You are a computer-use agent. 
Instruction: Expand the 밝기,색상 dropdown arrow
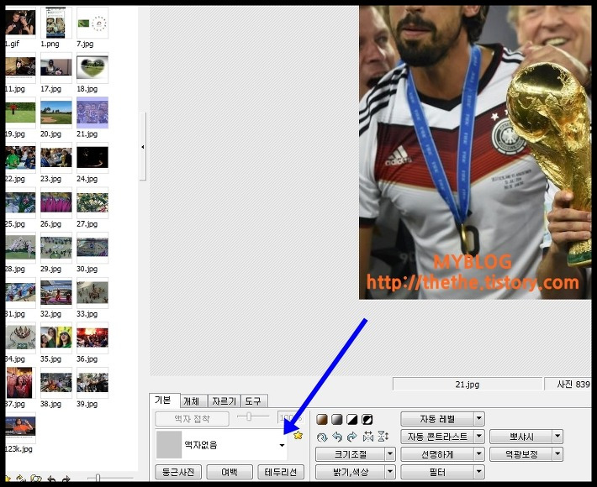click(390, 472)
